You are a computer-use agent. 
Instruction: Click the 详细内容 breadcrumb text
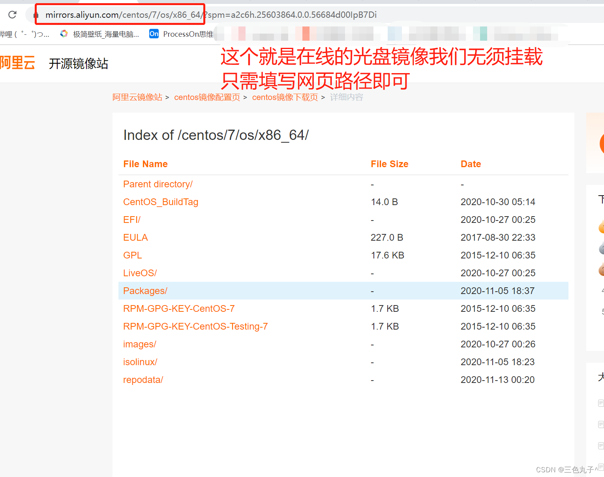click(347, 97)
